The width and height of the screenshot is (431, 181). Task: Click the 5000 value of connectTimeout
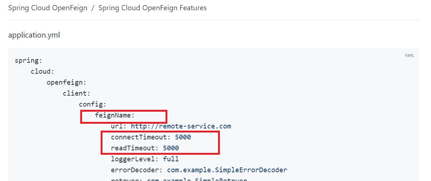point(183,137)
